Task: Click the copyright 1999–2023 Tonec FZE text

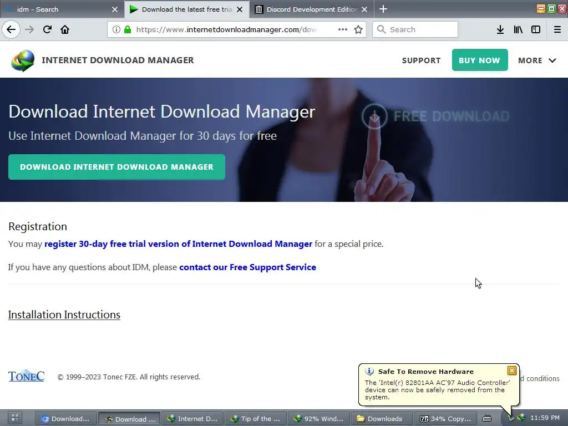Action: coord(129,377)
